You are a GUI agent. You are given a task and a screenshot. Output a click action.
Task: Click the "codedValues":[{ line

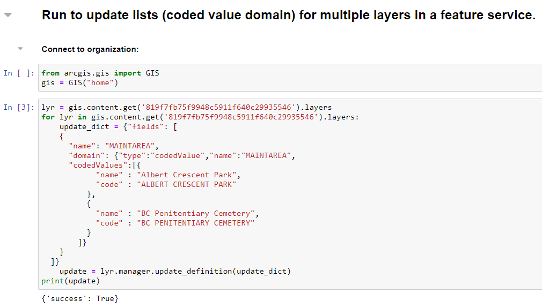[105, 165]
